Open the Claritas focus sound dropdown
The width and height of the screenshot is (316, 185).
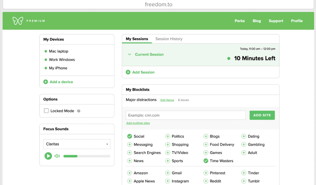pyautogui.click(x=77, y=144)
